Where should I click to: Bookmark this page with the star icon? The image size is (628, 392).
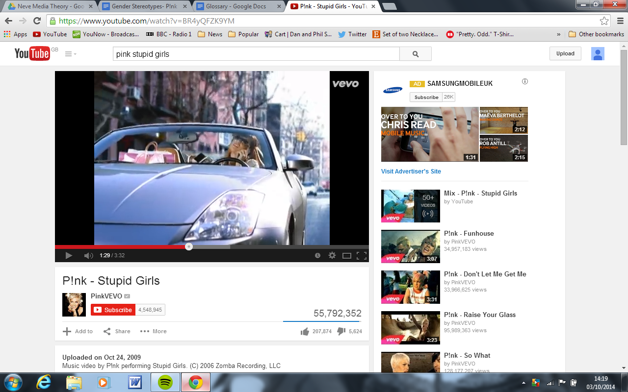[x=604, y=21]
